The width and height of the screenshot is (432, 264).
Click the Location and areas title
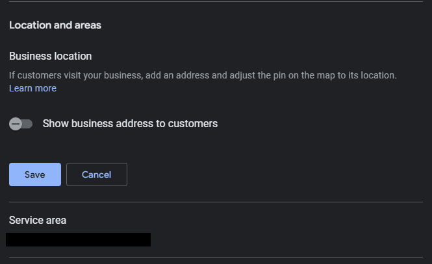(55, 25)
